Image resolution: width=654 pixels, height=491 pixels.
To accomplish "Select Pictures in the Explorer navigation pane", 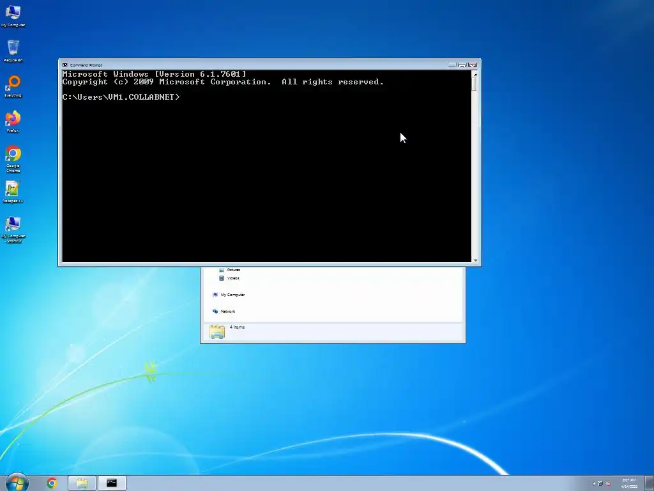I will tap(229, 270).
